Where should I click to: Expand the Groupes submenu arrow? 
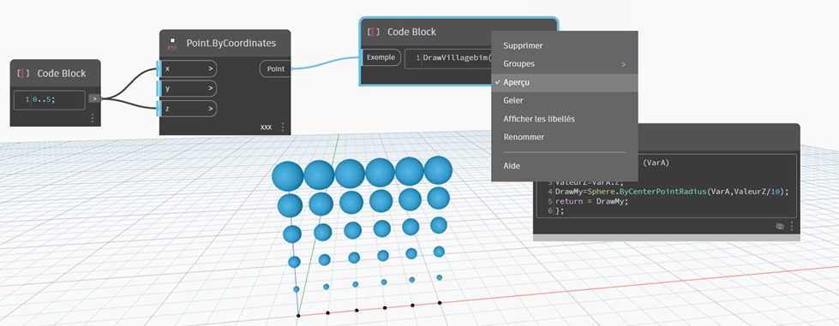point(623,65)
